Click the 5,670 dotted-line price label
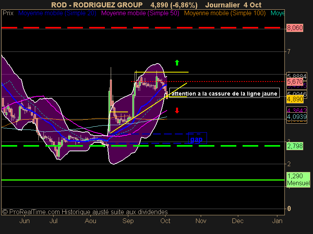 (x=295, y=82)
